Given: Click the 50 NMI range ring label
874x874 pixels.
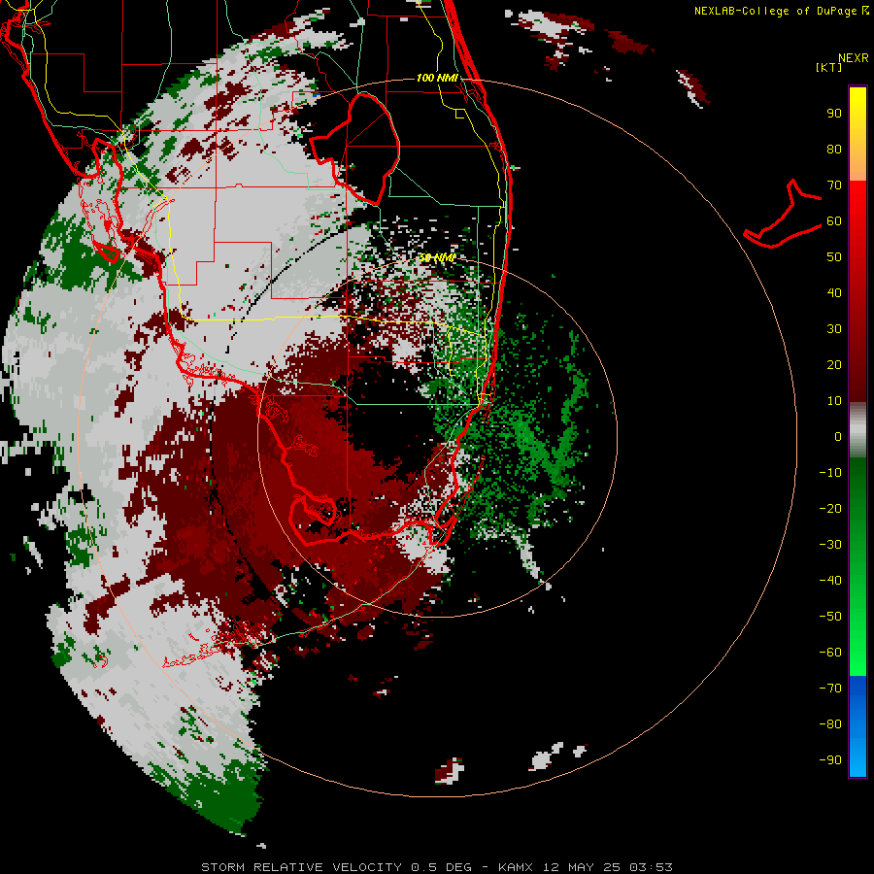Looking at the screenshot, I should [x=437, y=257].
